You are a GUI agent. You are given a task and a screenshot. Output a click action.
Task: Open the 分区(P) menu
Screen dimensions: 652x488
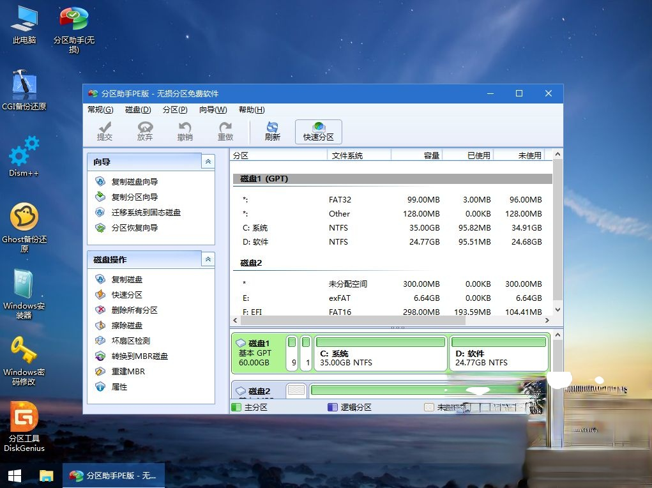[175, 110]
